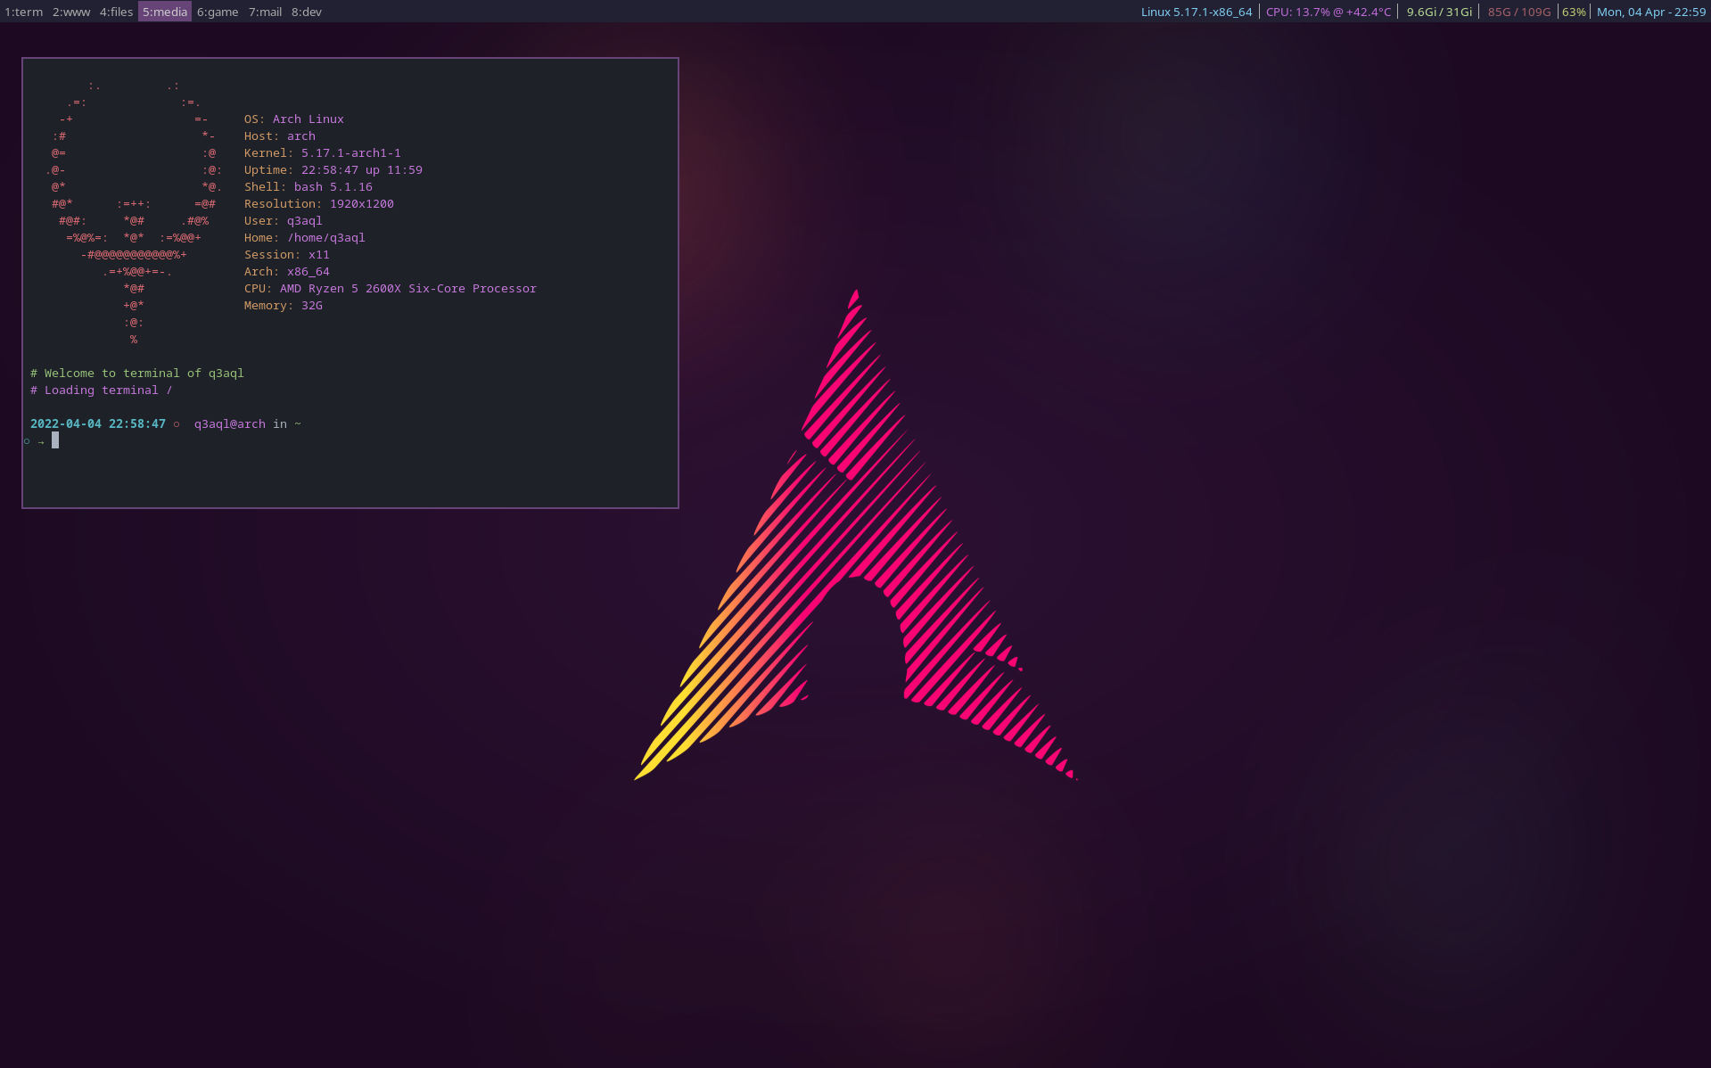Open the 4:files workspace
The width and height of the screenshot is (1711, 1068).
coord(116,12)
